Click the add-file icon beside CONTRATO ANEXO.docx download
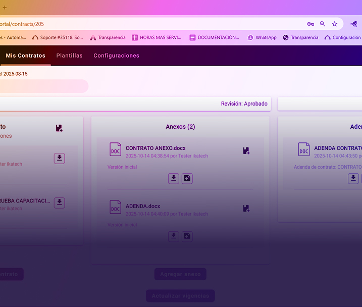Image resolution: width=362 pixels, height=307 pixels. 187,178
